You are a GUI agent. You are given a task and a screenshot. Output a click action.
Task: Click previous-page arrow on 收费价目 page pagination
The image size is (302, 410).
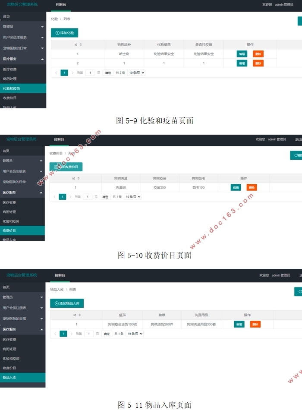click(54, 197)
